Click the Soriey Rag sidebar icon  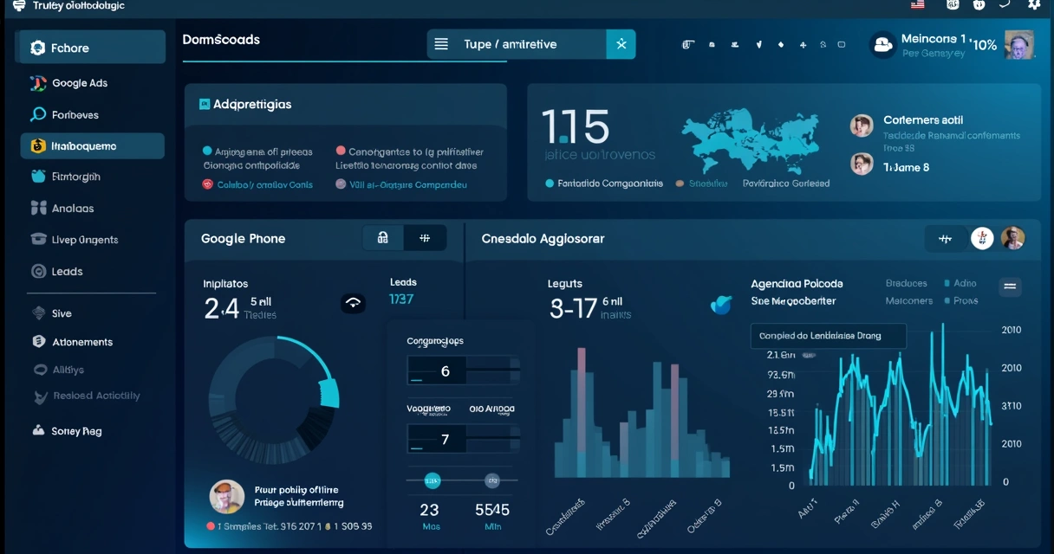coord(38,430)
